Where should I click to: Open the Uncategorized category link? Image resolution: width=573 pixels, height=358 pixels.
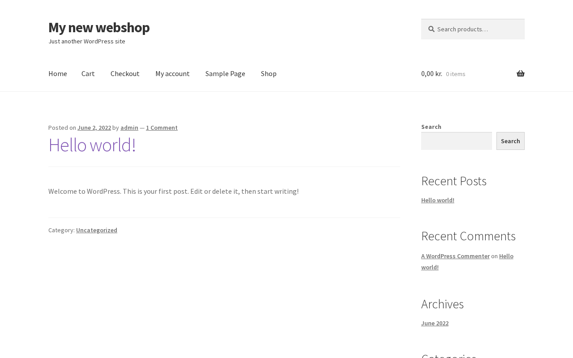97,230
